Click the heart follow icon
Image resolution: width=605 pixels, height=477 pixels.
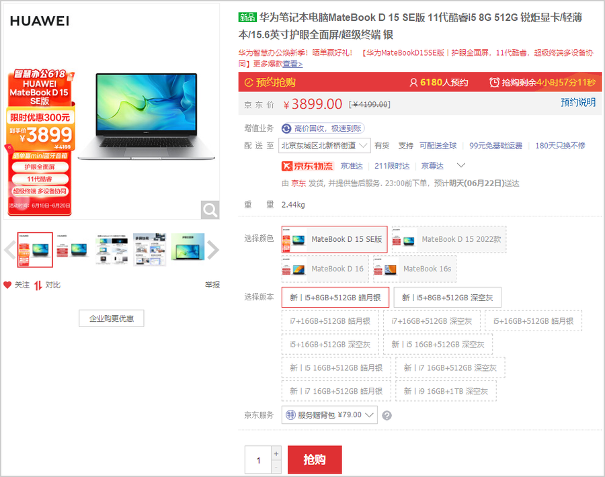tap(7, 285)
